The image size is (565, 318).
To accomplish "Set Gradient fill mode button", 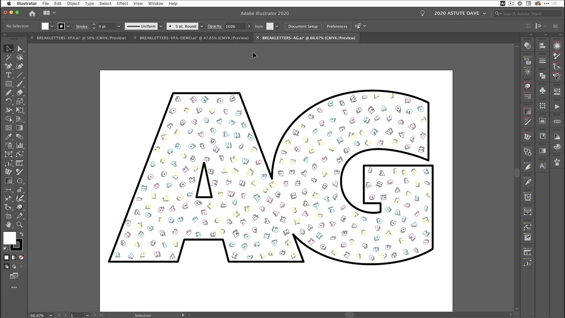I will click(14, 257).
